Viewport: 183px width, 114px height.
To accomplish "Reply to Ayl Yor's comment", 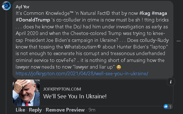I will (x=35, y=110).
